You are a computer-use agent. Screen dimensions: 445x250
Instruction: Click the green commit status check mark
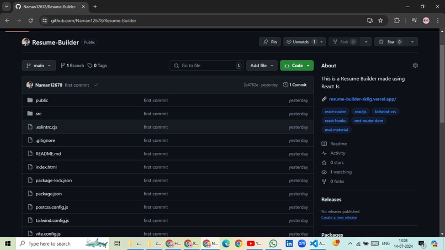pyautogui.click(x=96, y=85)
